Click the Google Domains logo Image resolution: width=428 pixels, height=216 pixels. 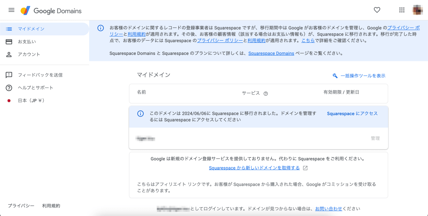pyautogui.click(x=51, y=11)
